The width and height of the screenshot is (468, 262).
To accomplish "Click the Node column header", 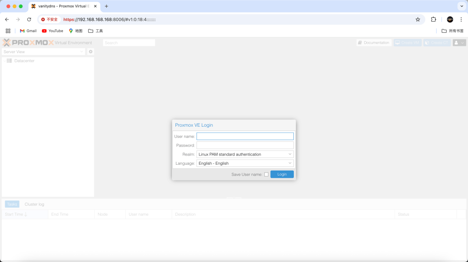I will coord(110,214).
